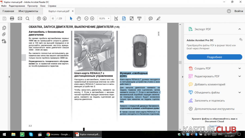Switch to the Инструменты tab
This screenshot has height=138, width=245.
pos(28,11)
